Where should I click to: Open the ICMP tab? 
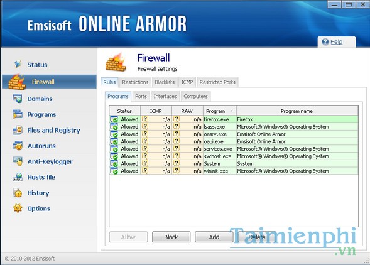coord(187,82)
